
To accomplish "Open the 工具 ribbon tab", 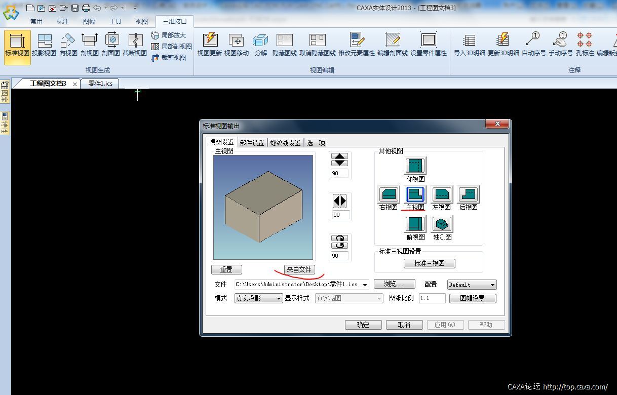I will tap(115, 21).
